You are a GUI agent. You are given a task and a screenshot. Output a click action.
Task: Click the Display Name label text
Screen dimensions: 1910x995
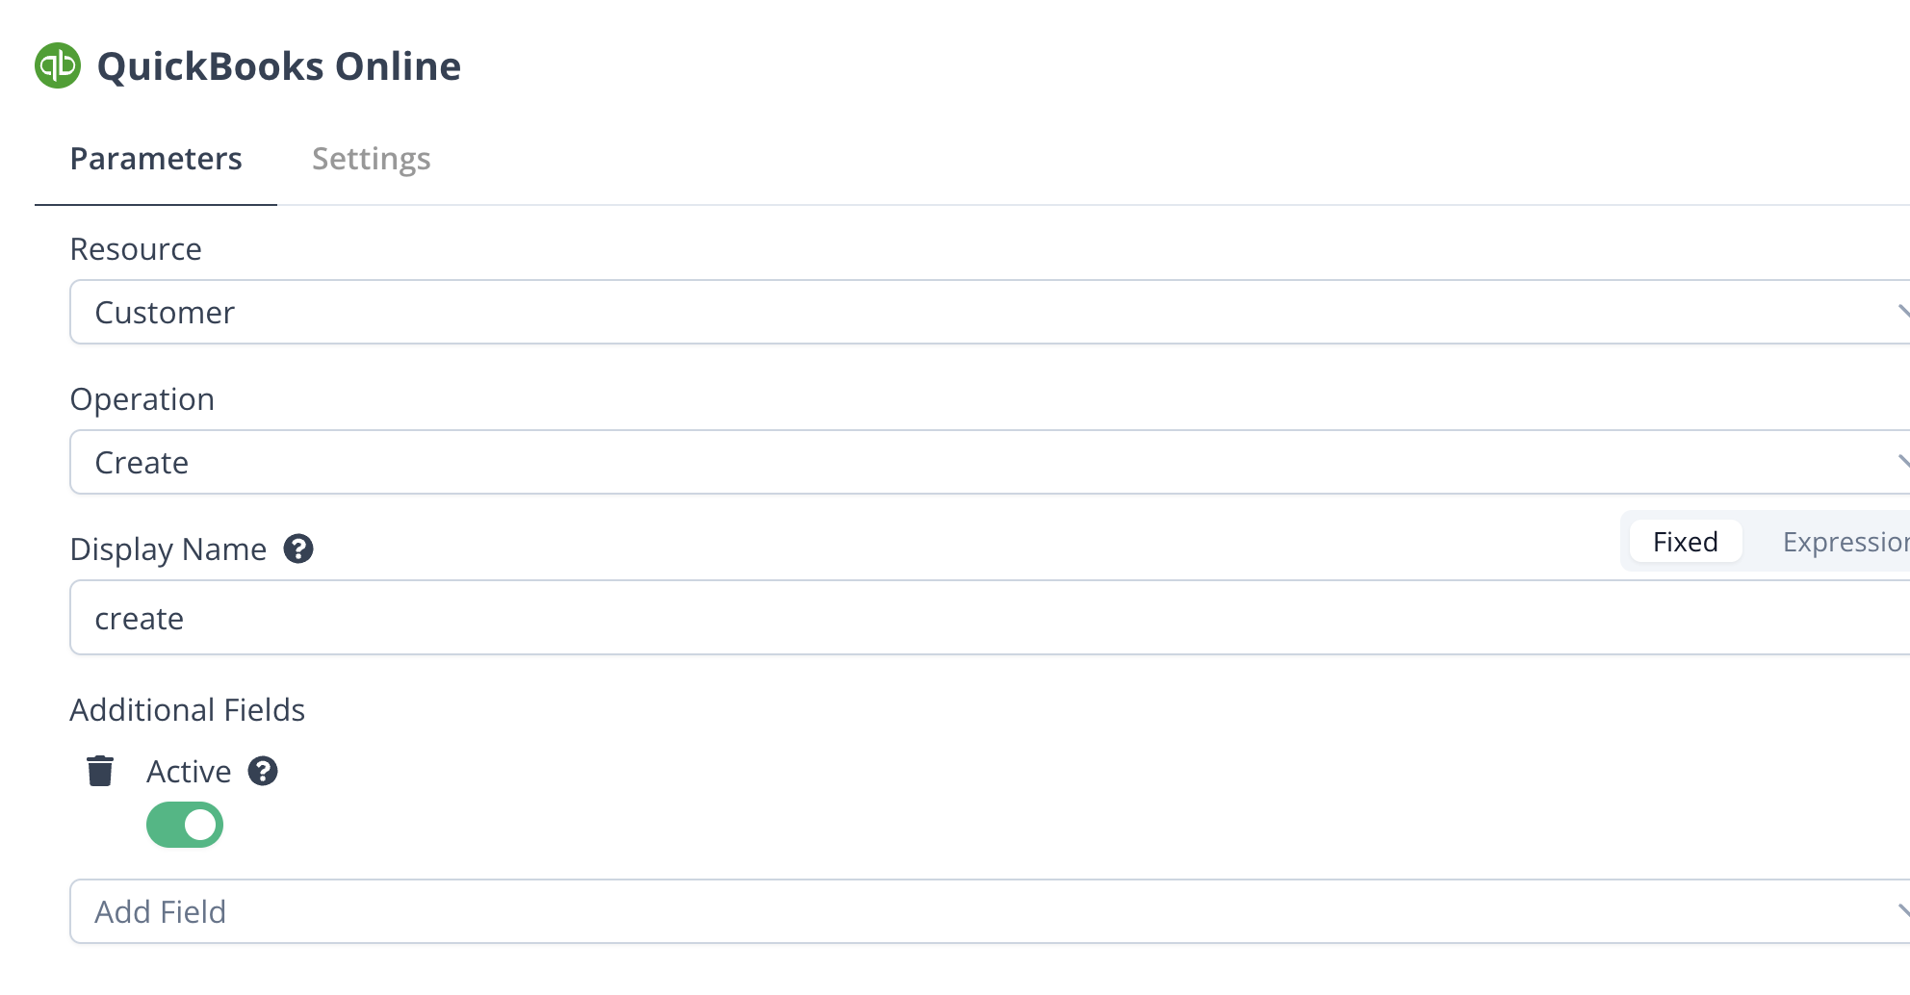(168, 549)
